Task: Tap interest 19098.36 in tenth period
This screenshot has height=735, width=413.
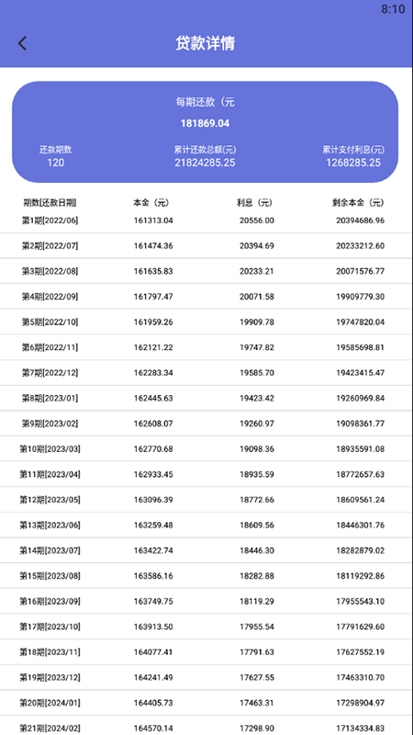Action: coord(257,449)
